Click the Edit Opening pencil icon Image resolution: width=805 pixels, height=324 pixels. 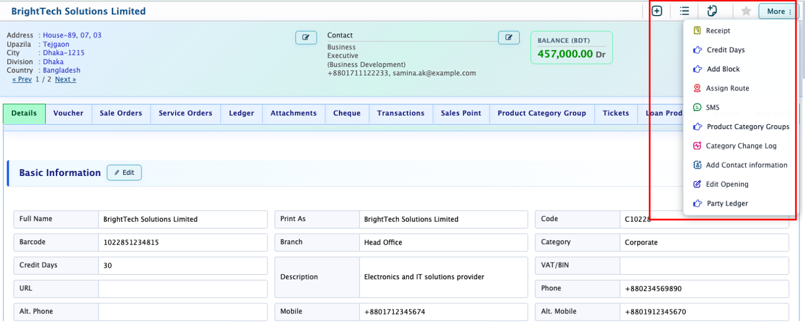click(x=697, y=184)
